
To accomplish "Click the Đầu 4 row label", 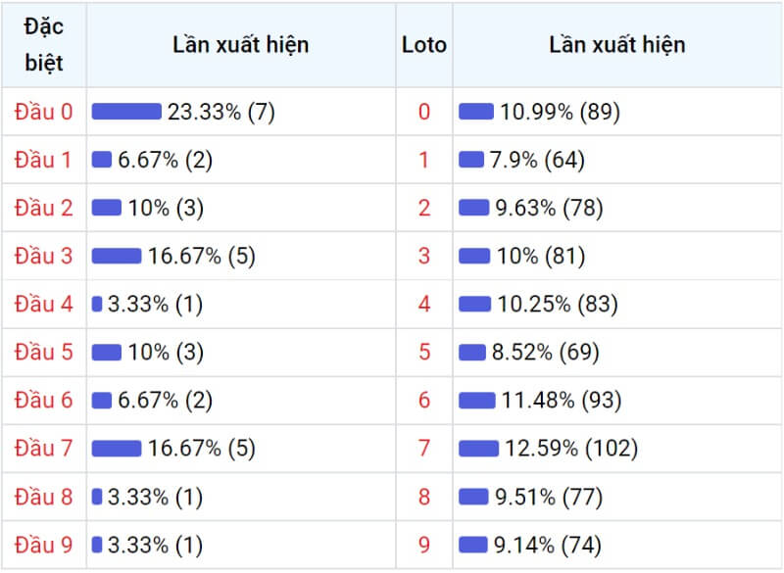I will (x=44, y=304).
